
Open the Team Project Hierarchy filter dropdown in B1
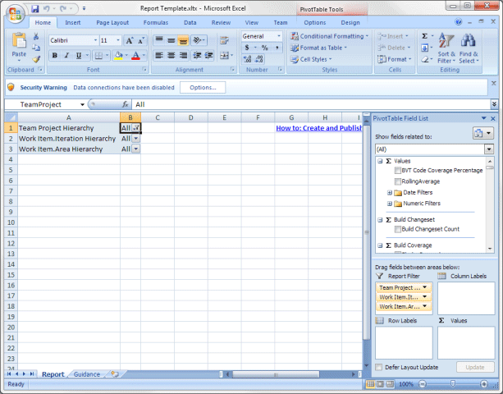[x=136, y=128]
